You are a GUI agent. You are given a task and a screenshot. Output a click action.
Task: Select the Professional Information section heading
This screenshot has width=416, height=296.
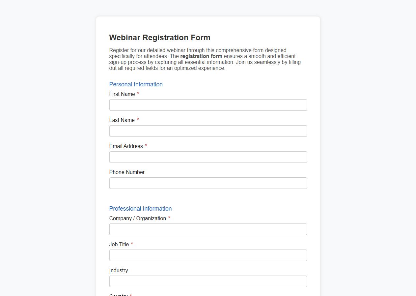tap(140, 209)
